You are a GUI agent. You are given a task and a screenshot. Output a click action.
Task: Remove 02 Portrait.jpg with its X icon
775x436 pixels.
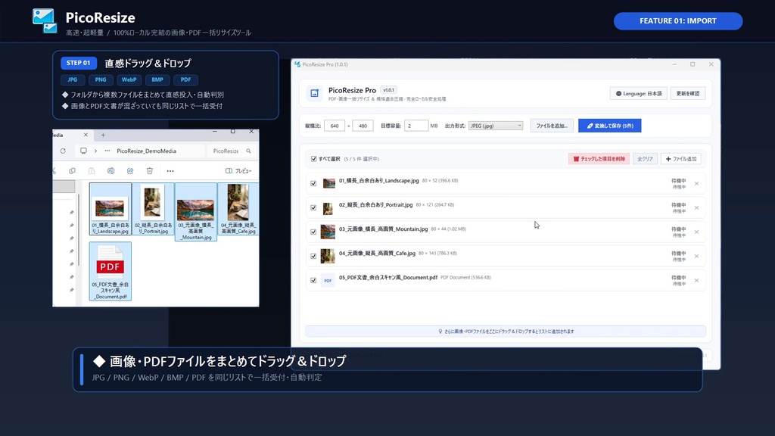[696, 207]
